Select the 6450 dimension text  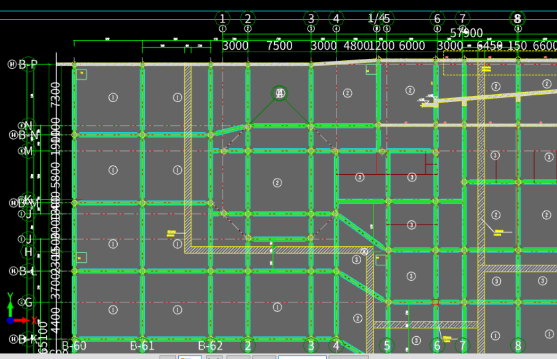(490, 46)
